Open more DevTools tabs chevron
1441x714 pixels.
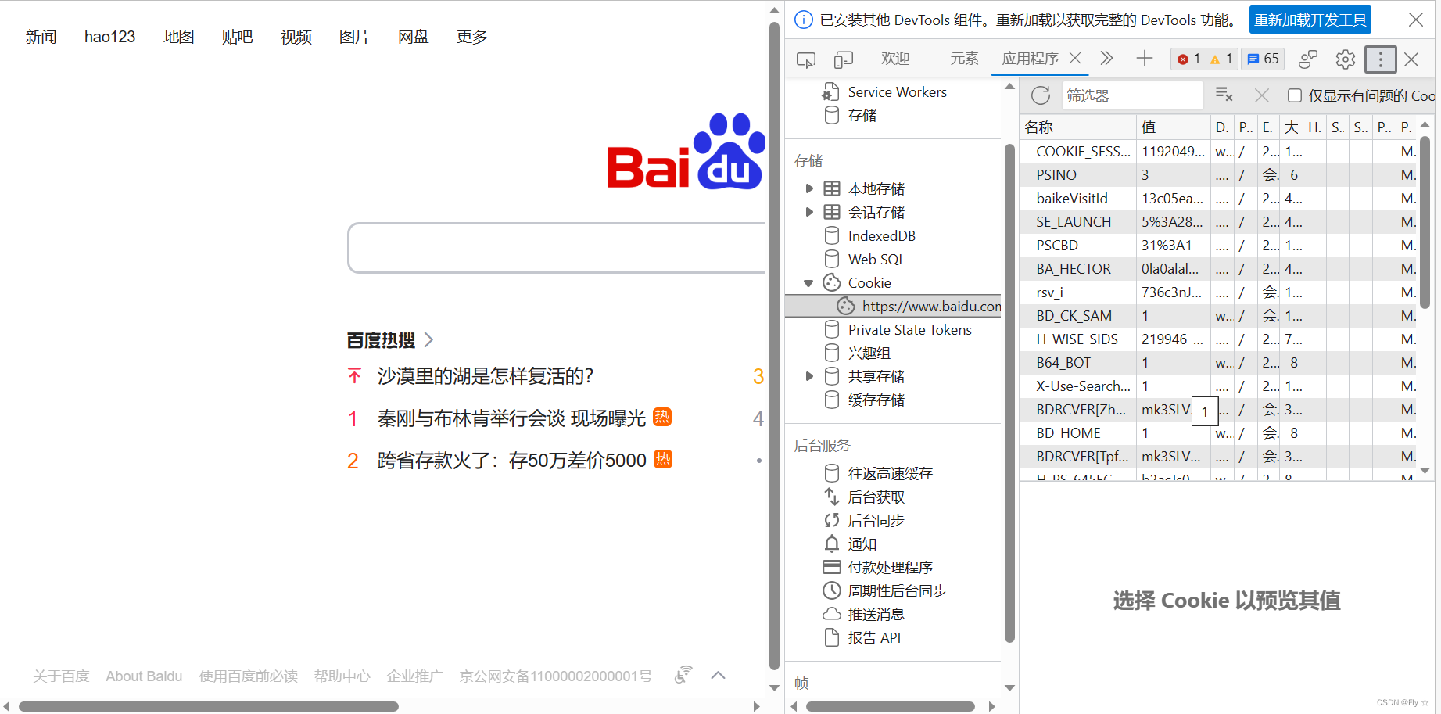[x=1106, y=58]
